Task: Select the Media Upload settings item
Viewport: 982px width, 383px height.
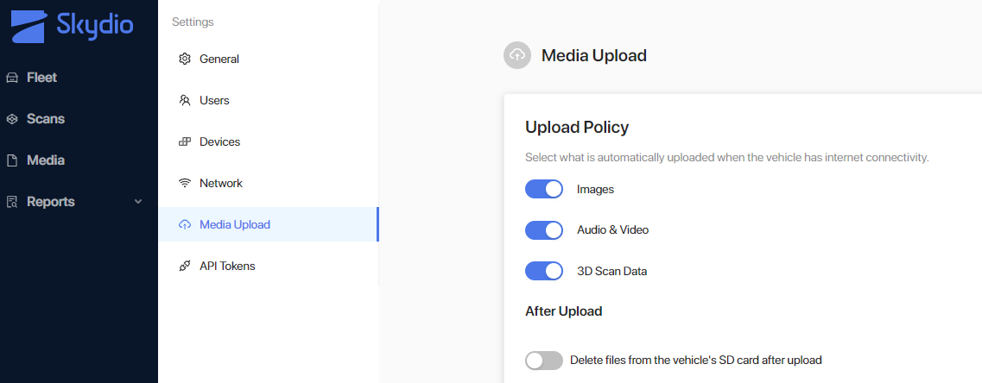Action: pos(268,224)
